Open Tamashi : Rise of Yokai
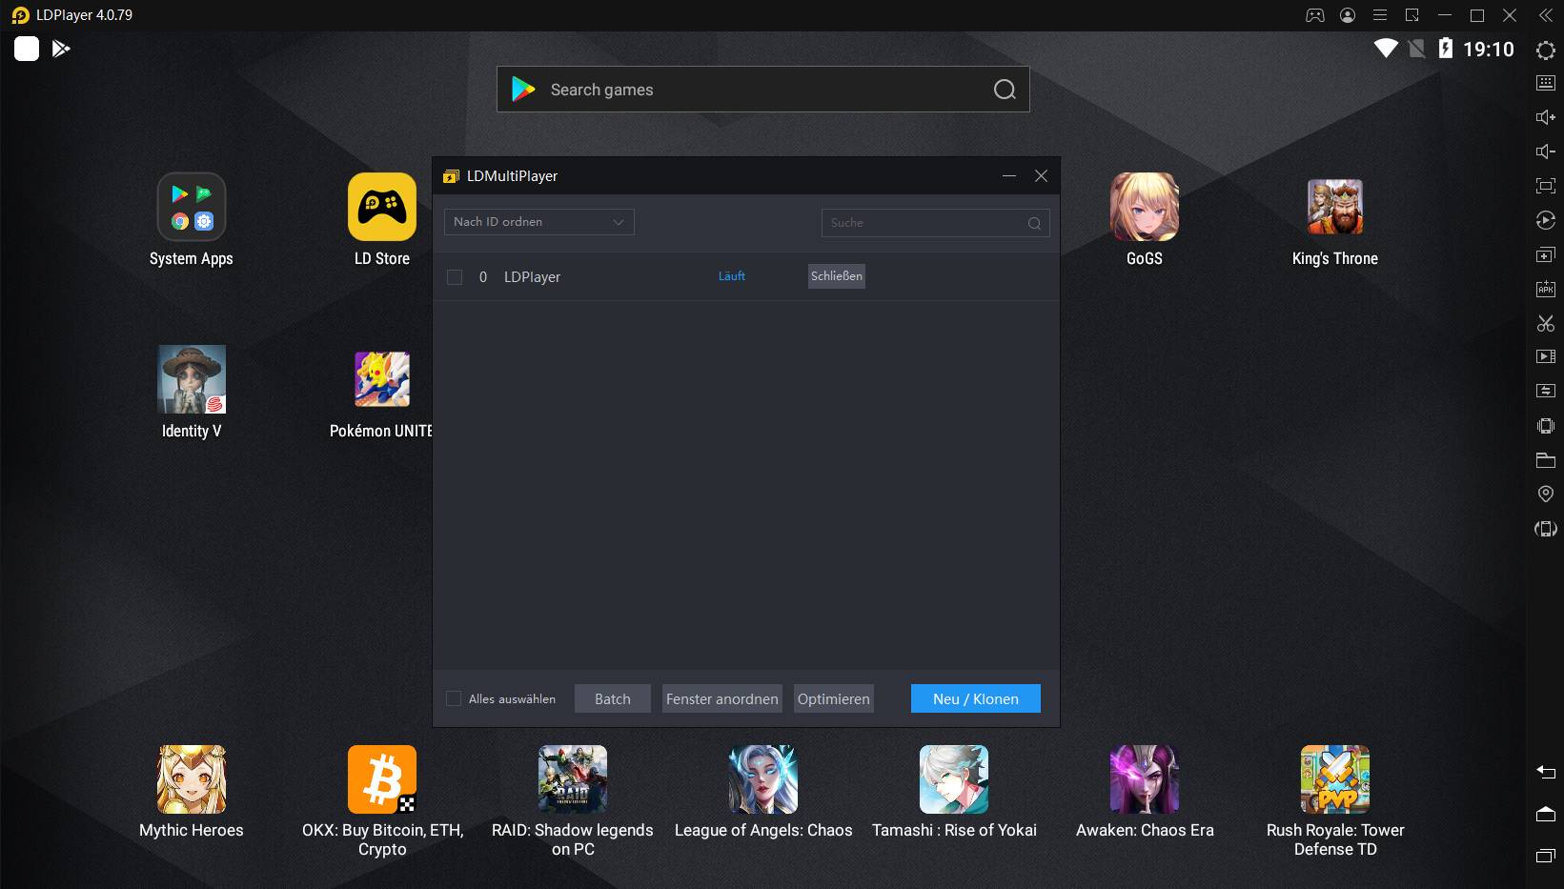 point(954,791)
